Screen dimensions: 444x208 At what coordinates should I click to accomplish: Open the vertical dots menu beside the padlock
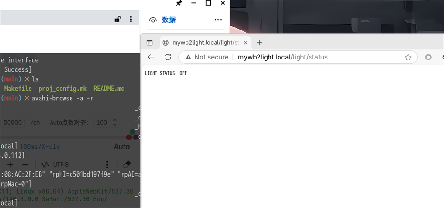131,19
